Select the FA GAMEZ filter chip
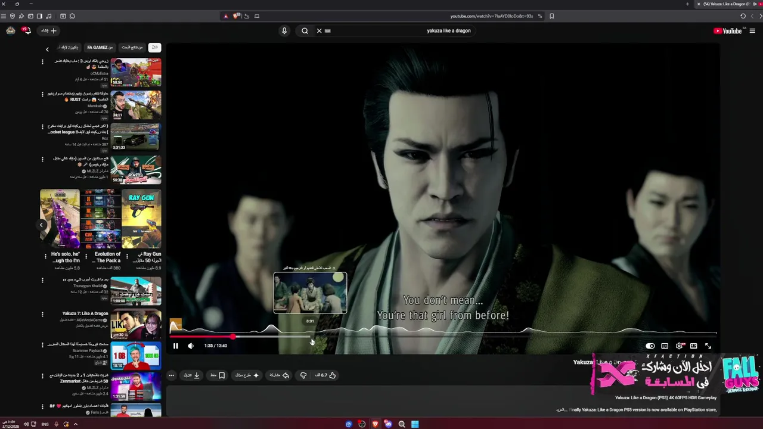The height and width of the screenshot is (429, 763). pos(100,48)
